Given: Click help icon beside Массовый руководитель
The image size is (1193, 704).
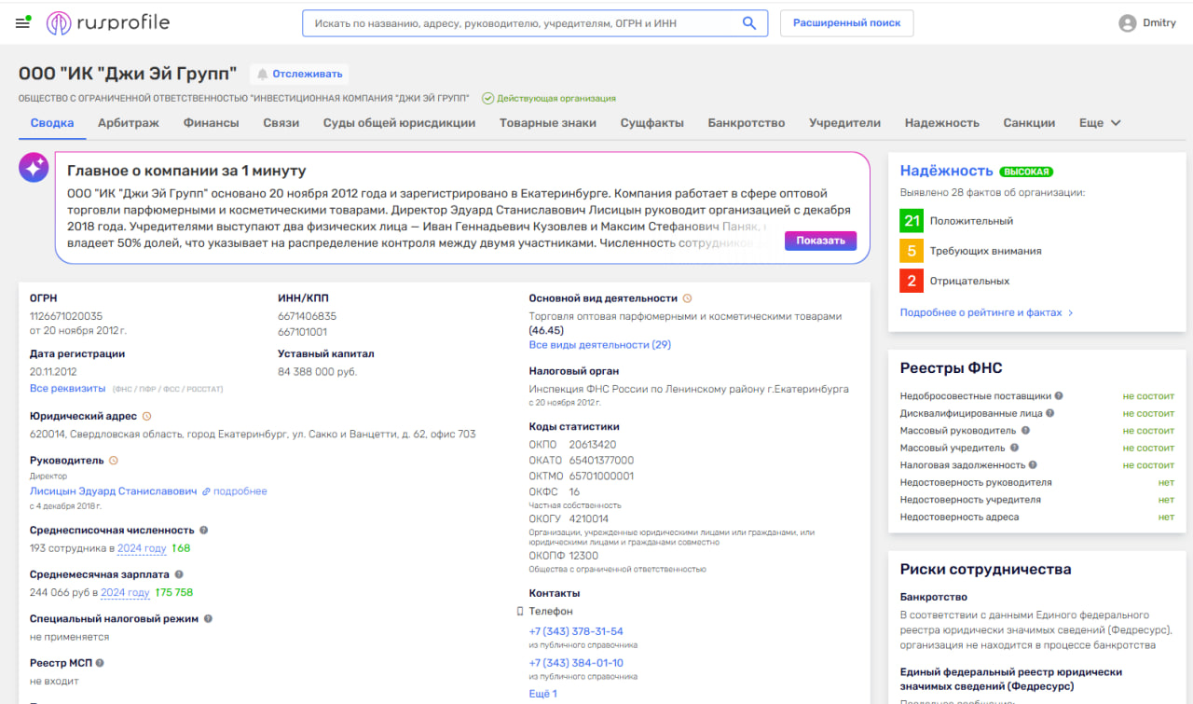Looking at the screenshot, I should pos(1025,431).
